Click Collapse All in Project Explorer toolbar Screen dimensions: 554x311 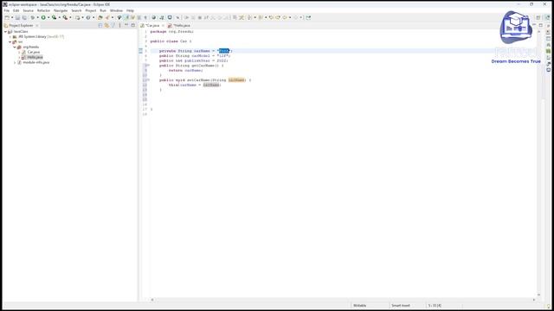[x=100, y=25]
